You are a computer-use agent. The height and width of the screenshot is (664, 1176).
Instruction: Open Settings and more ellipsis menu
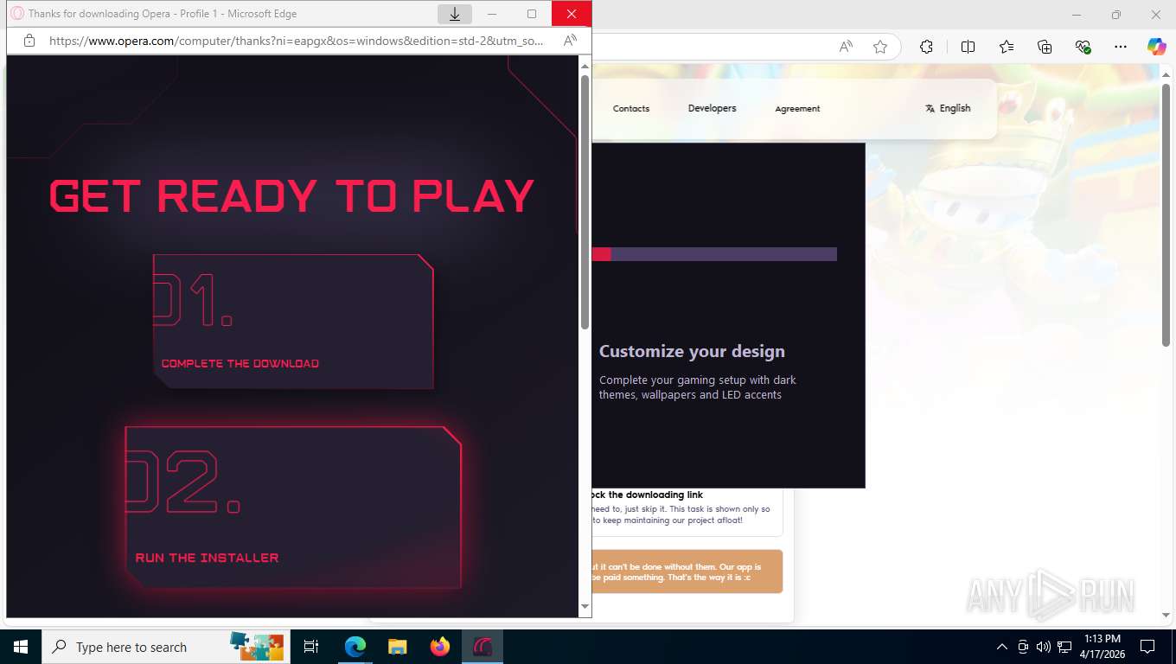tap(1121, 47)
